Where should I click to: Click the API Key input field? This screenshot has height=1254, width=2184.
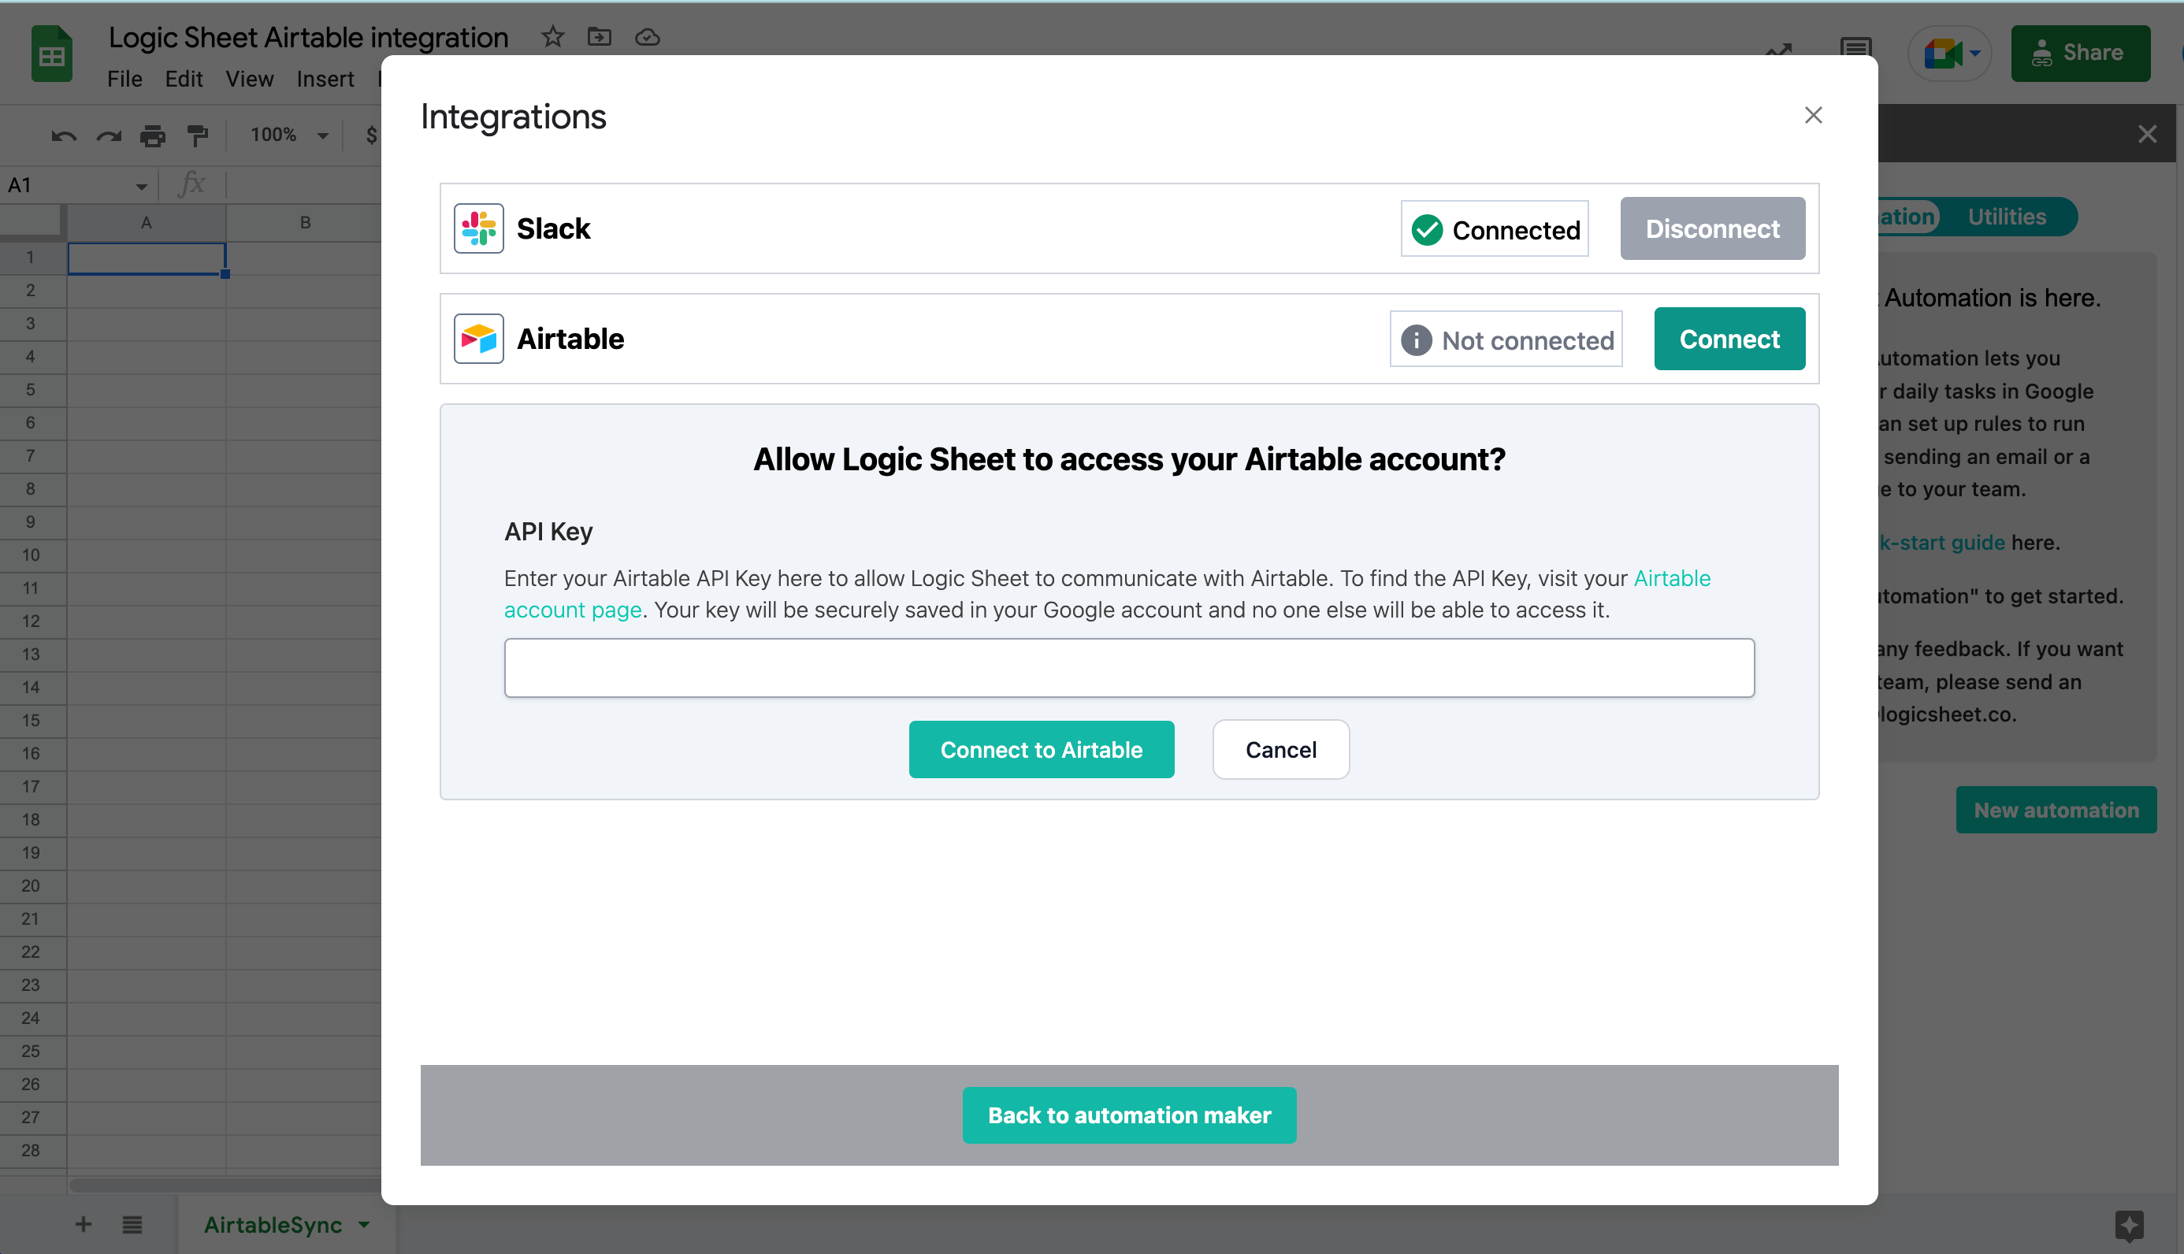point(1128,667)
